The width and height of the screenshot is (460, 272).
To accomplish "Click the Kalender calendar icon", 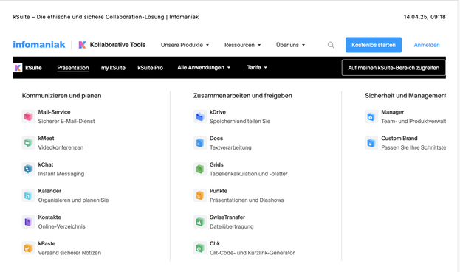I will point(29,195).
